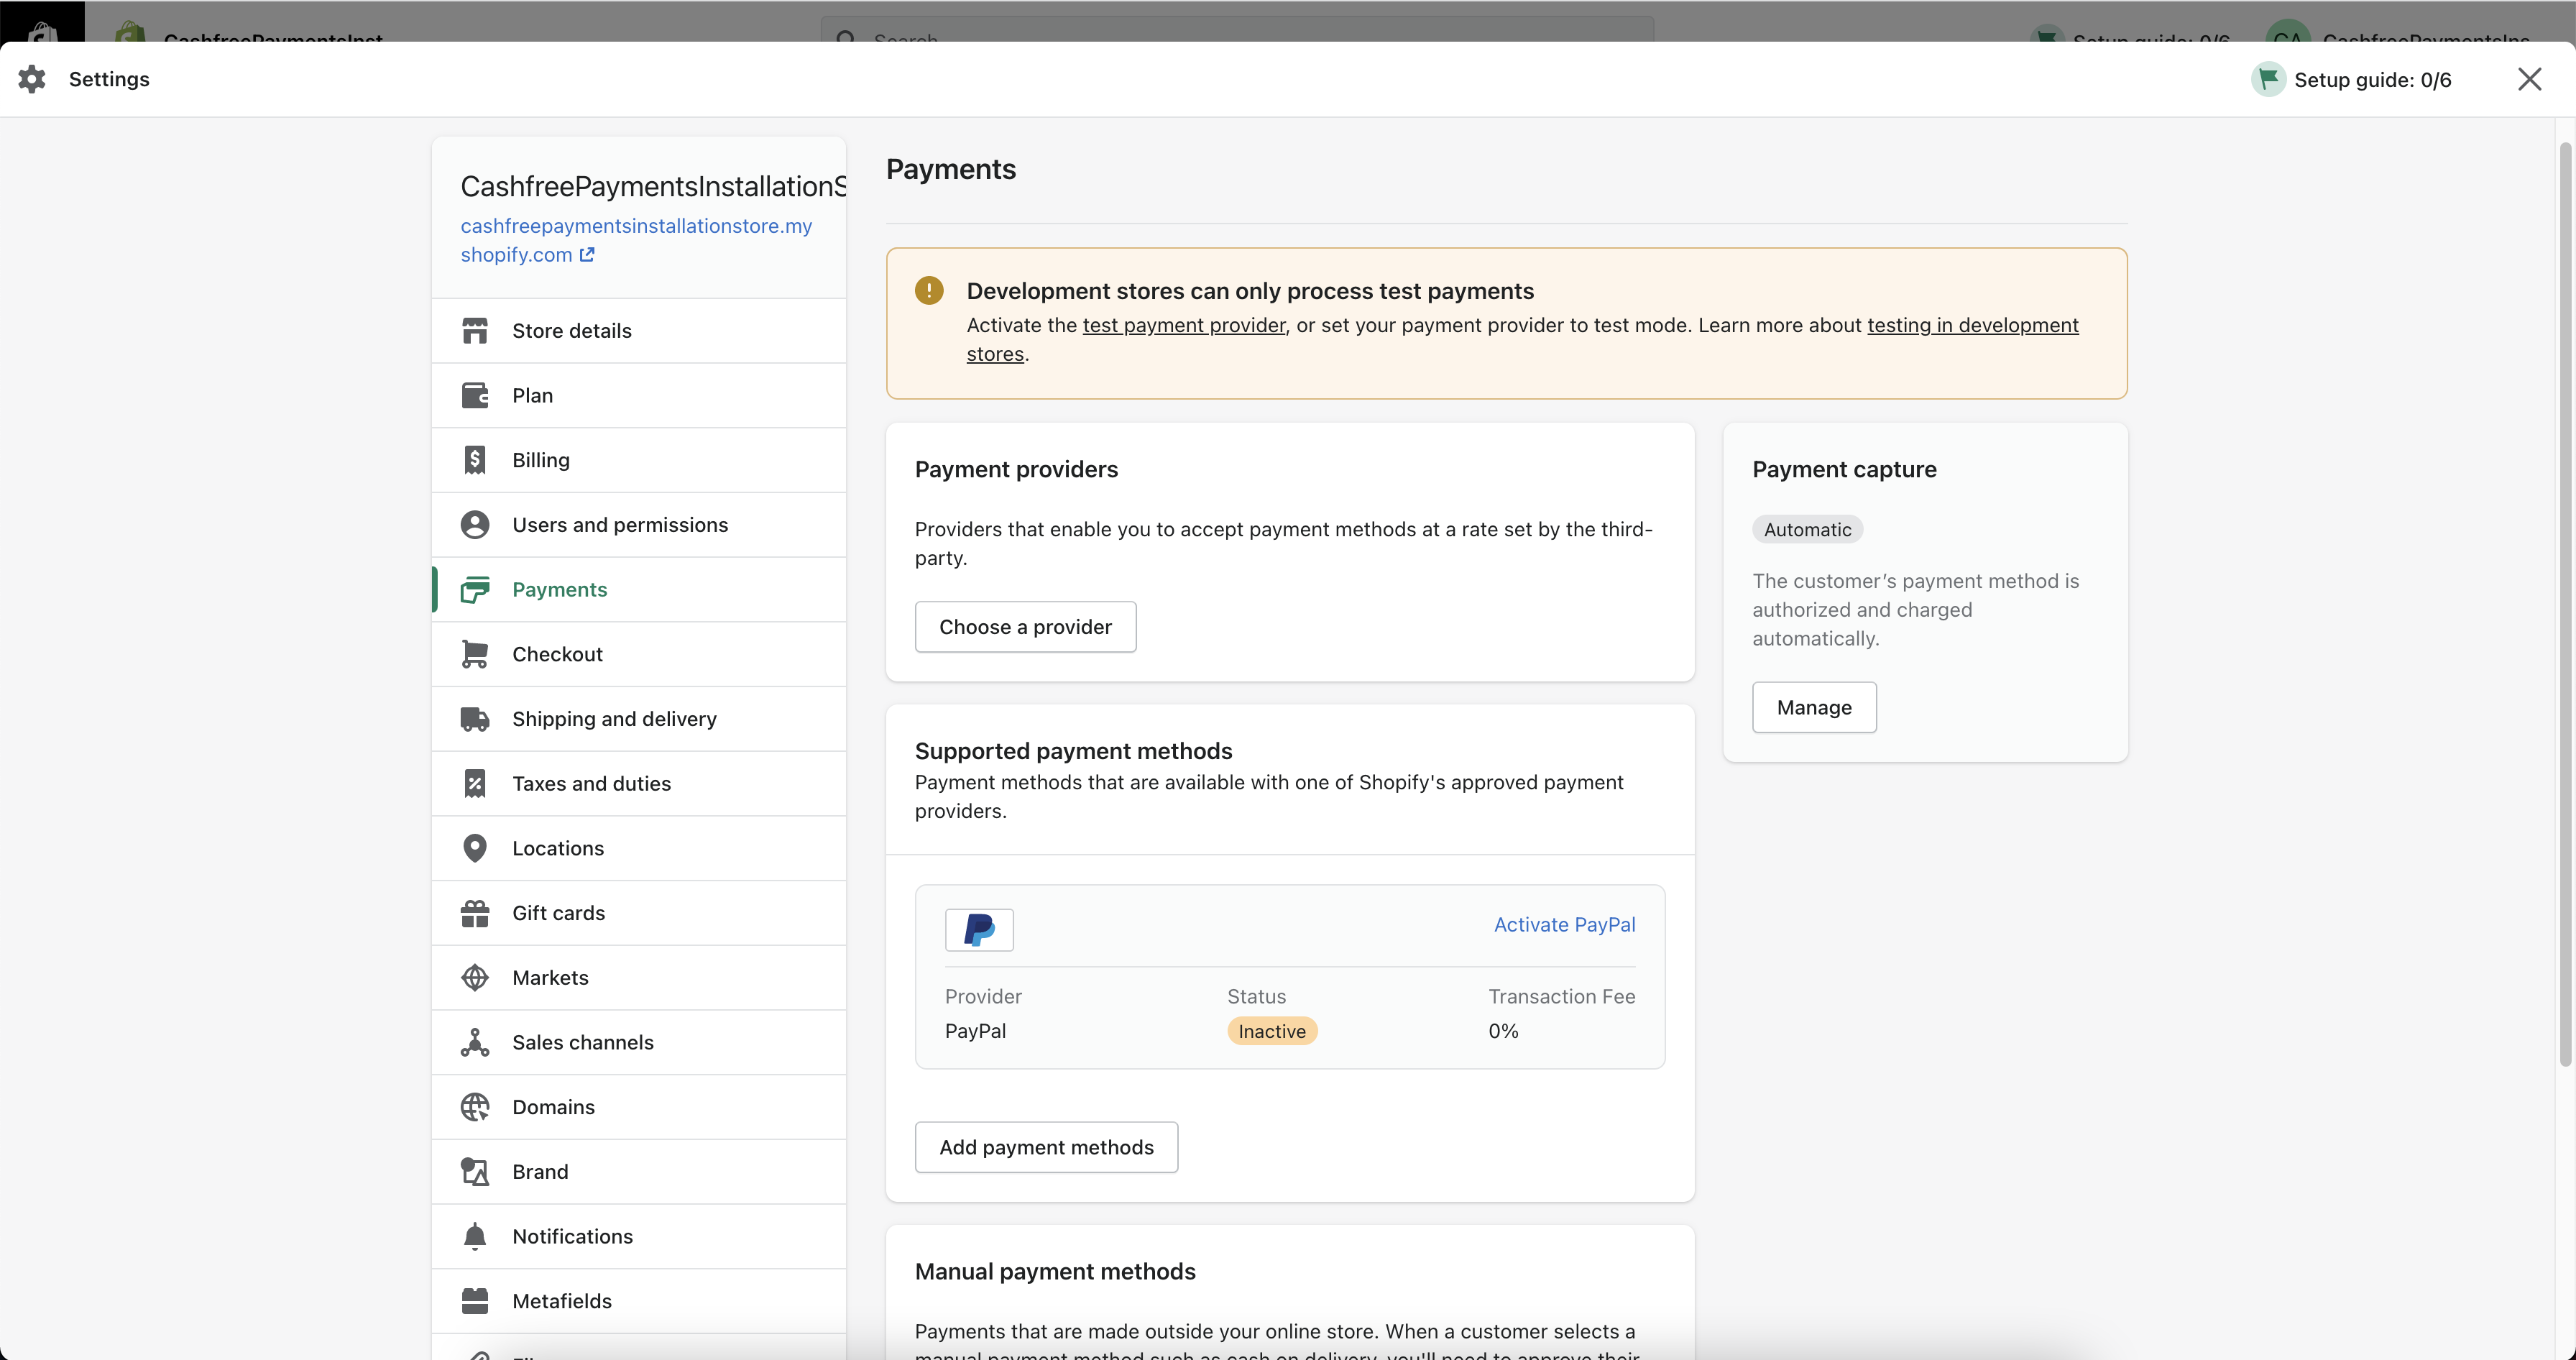Click the Markets globe icon

pyautogui.click(x=475, y=978)
